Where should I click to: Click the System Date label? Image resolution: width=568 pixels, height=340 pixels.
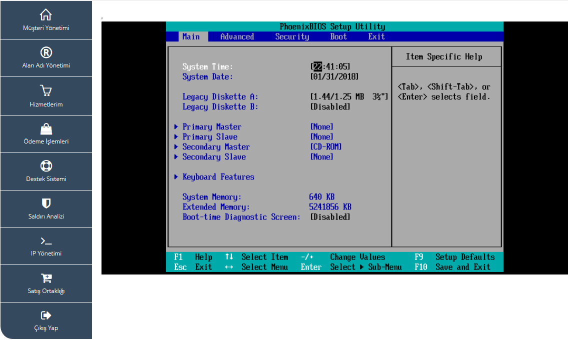point(207,77)
